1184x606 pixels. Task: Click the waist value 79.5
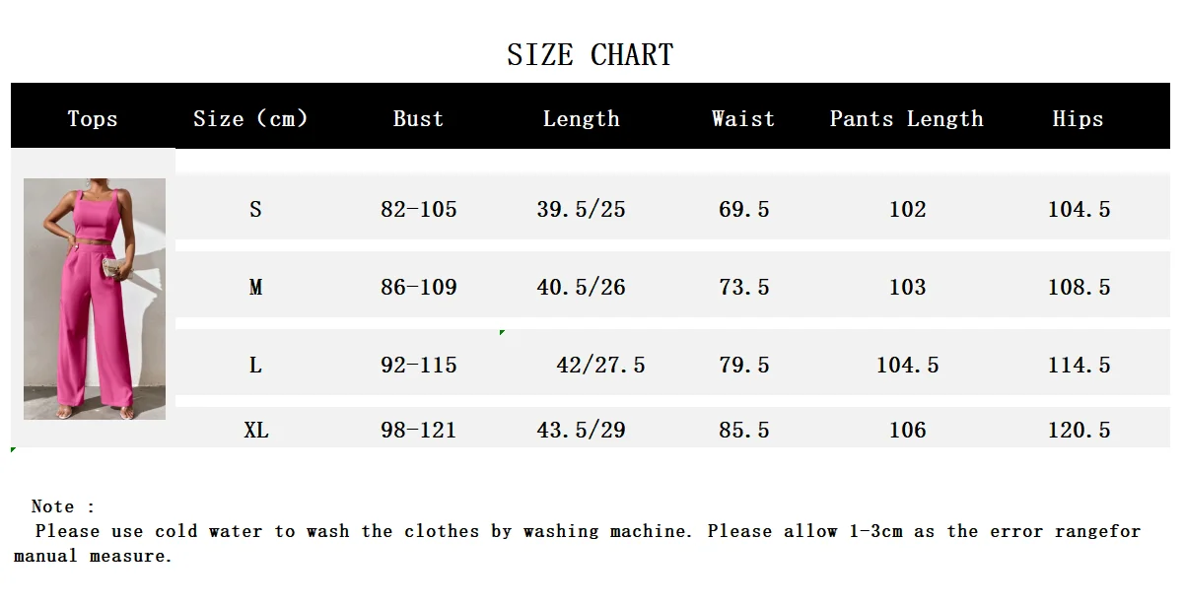(743, 365)
